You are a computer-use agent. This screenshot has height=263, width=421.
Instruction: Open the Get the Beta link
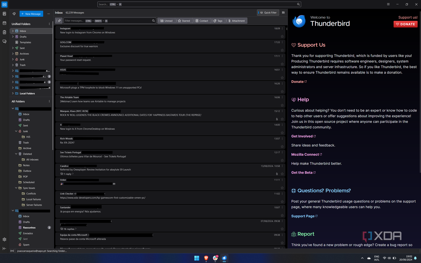[x=303, y=172]
